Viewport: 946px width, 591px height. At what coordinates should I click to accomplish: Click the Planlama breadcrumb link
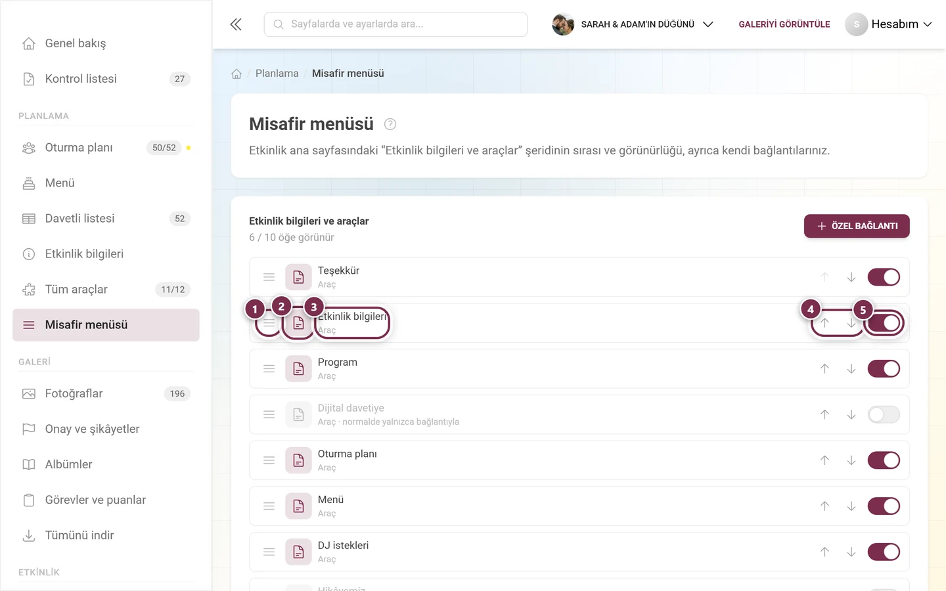[x=277, y=74]
